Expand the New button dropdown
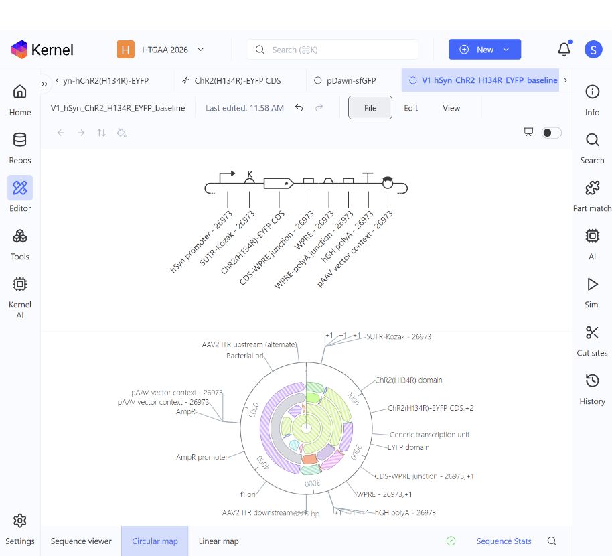 (506, 49)
